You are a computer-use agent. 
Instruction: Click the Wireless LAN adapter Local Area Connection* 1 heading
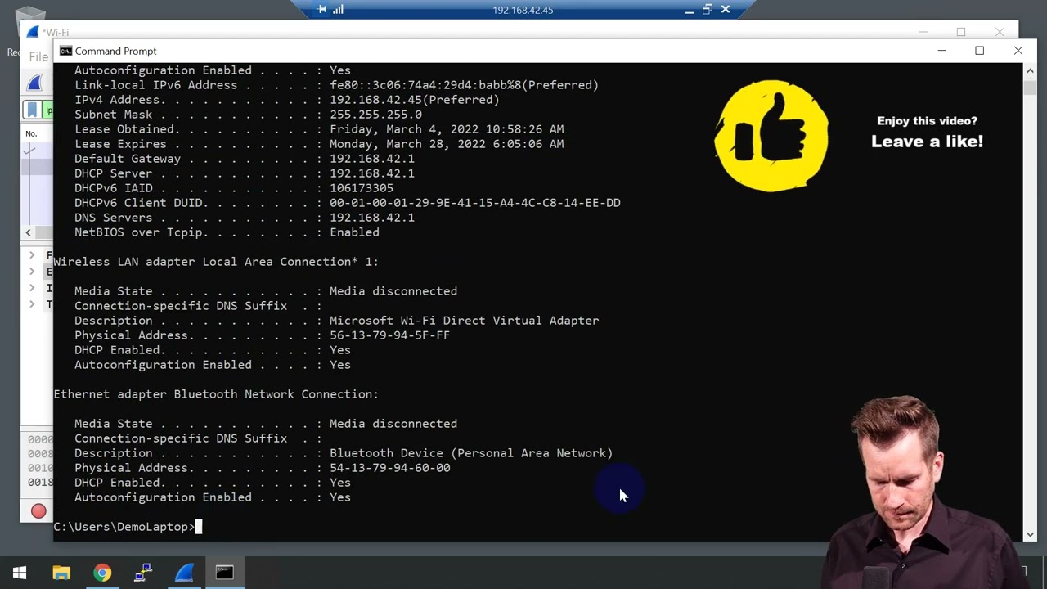pos(216,262)
